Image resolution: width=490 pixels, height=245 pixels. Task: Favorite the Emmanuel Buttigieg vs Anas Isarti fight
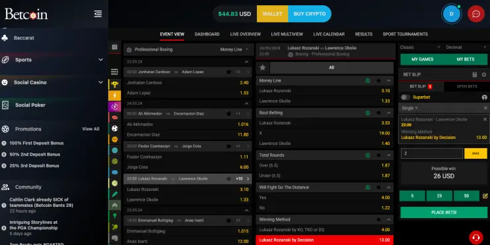(x=228, y=221)
